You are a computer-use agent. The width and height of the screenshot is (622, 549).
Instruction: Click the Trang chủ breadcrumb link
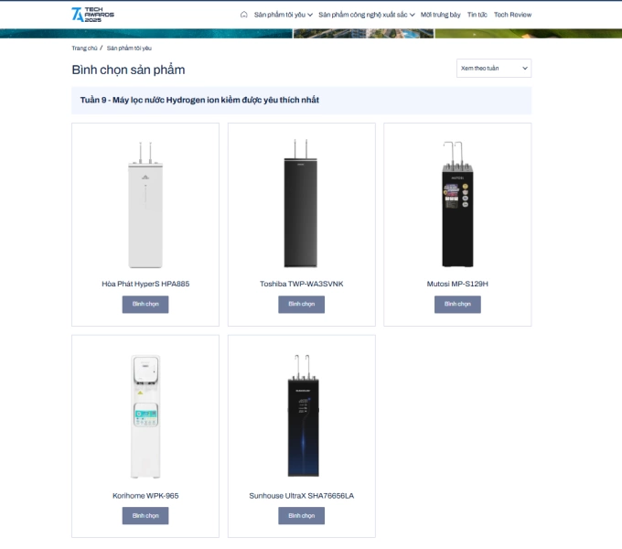click(84, 48)
